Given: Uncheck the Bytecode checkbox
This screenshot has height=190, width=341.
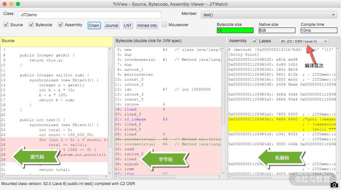Looking at the screenshot, I should [31, 25].
